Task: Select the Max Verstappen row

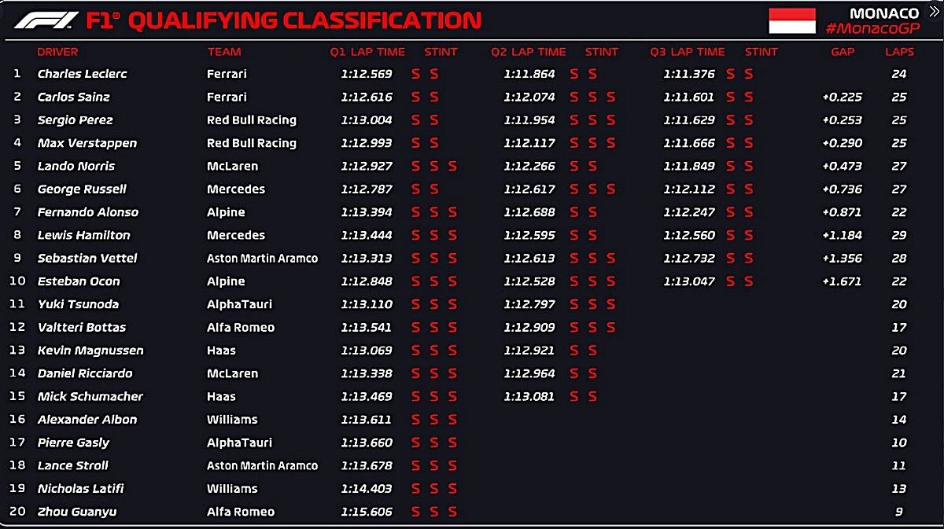Action: pyautogui.click(x=472, y=143)
